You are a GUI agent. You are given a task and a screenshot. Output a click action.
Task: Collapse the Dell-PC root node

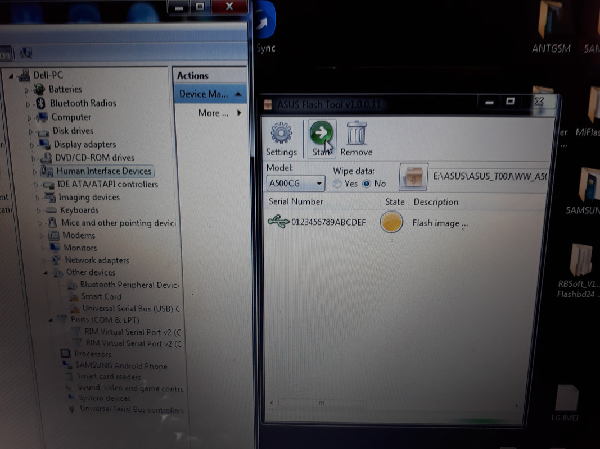coord(11,76)
